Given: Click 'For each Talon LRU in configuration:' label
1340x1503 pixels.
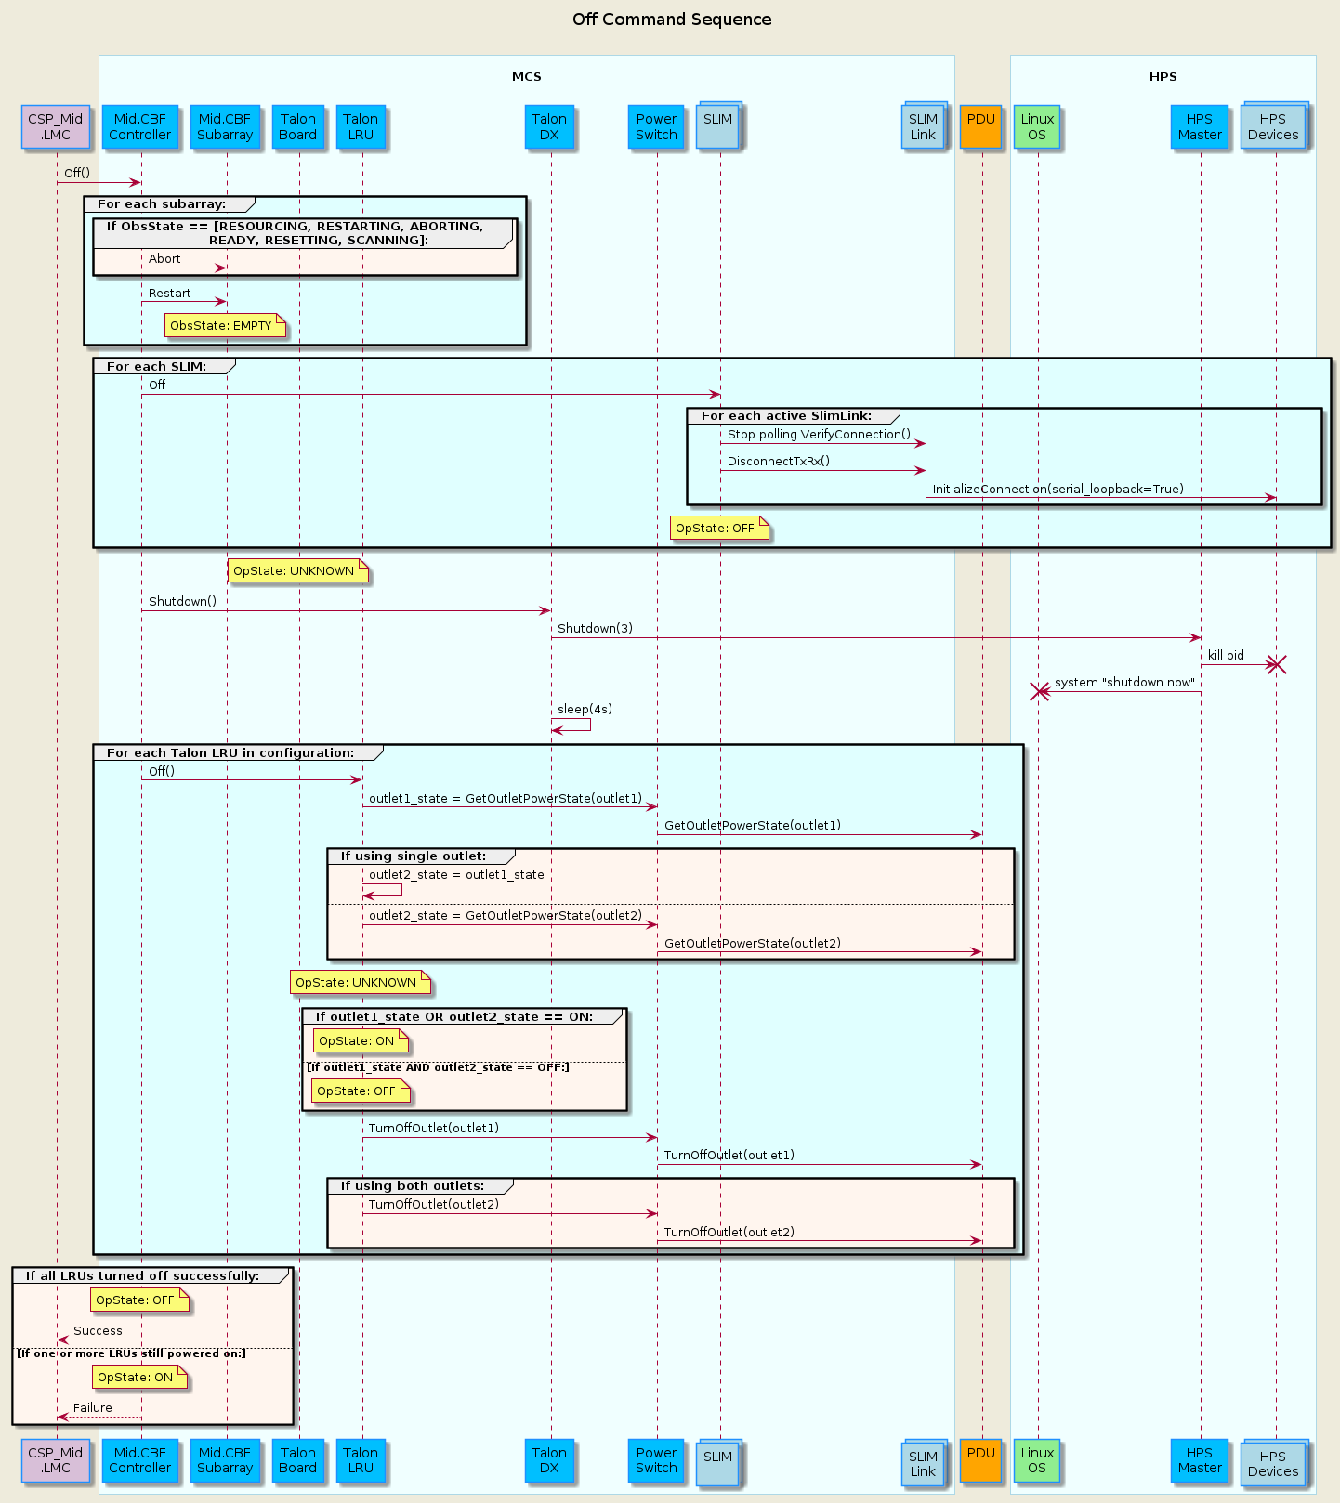Looking at the screenshot, I should tap(230, 752).
